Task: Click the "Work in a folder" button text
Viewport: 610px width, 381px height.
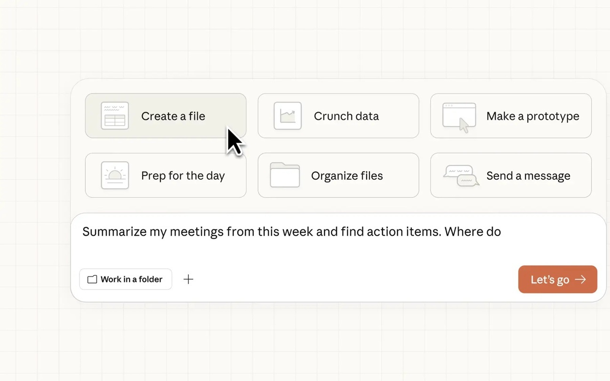Action: (131, 279)
